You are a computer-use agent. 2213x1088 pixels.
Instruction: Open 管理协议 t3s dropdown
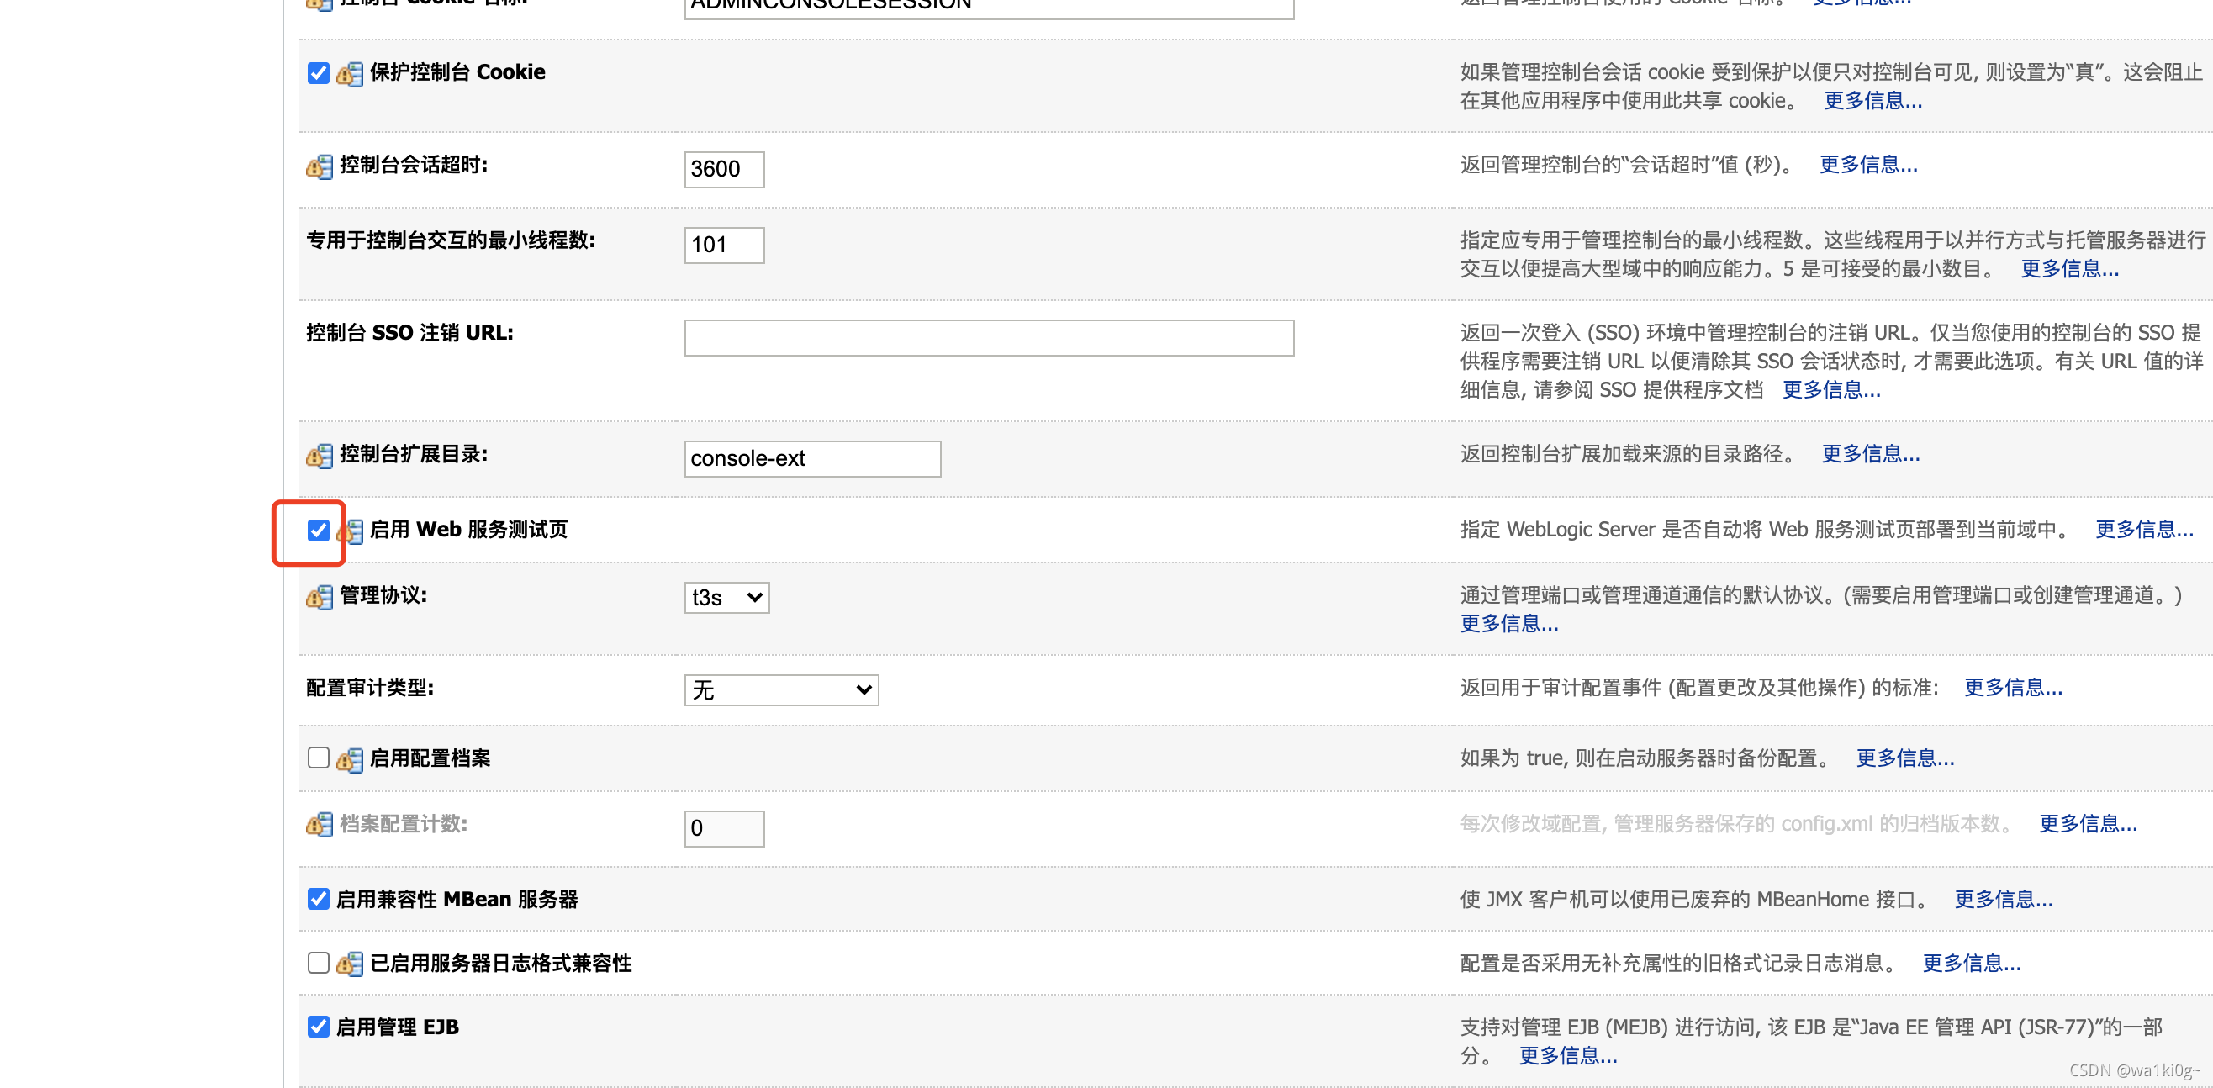pos(726,597)
